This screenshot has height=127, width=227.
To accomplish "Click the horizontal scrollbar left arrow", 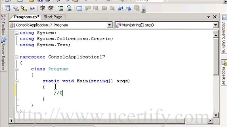I will pyautogui.click(x=11, y=121).
